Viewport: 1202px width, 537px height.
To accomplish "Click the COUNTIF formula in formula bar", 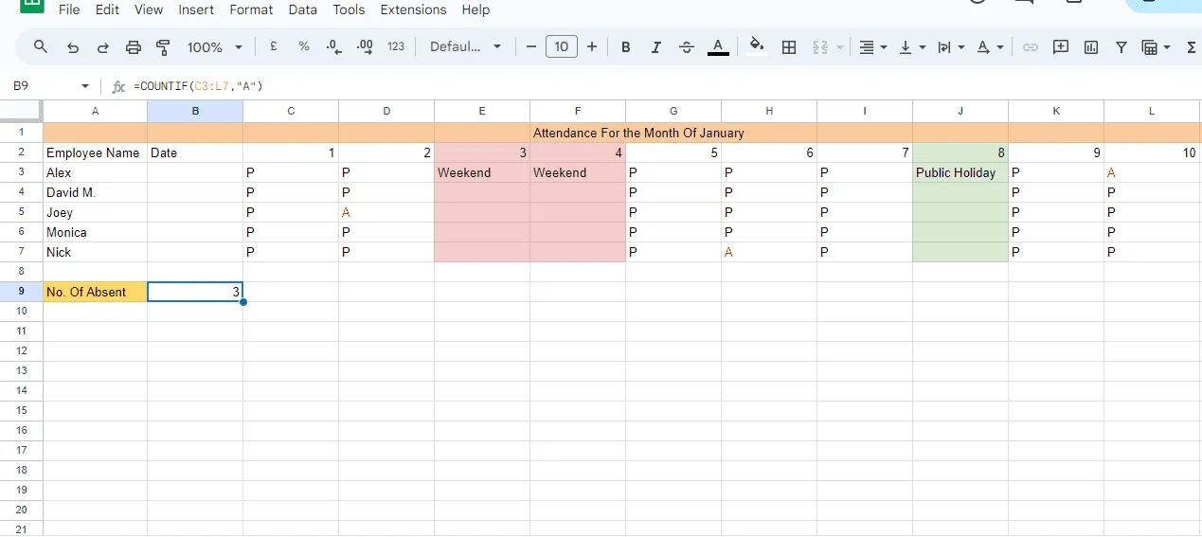I will [x=198, y=86].
